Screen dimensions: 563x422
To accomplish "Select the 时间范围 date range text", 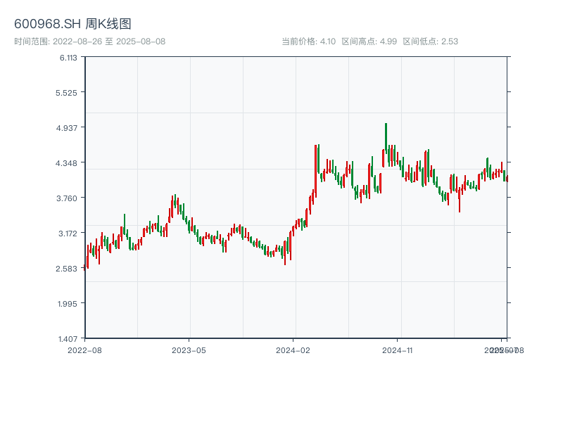I will click(89, 41).
